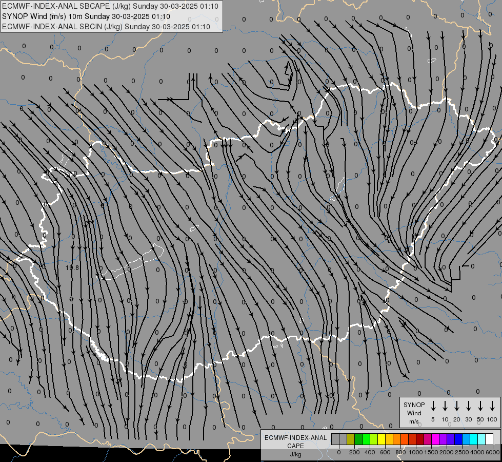
Task: Click the 400 tick label on CAPE scale
Action: point(370,452)
